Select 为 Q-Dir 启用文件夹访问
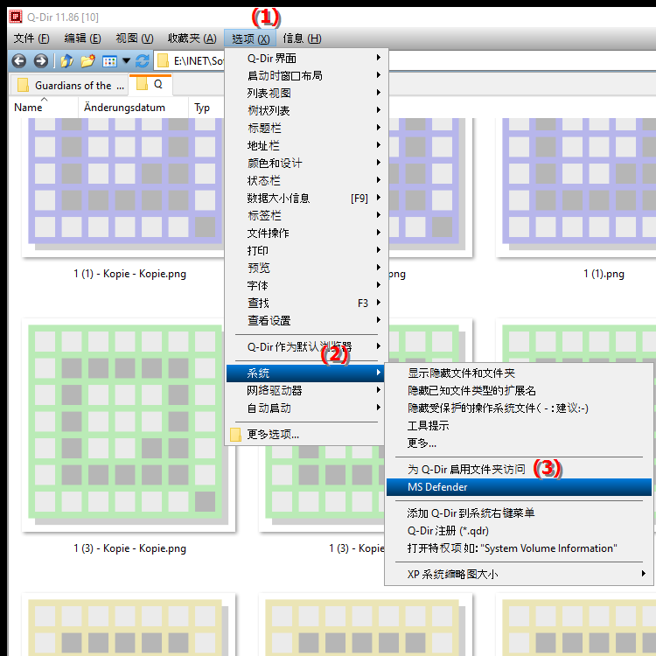The width and height of the screenshot is (656, 656). coord(519,470)
